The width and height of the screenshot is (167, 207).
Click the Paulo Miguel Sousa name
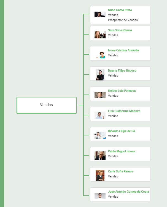pos(122,151)
